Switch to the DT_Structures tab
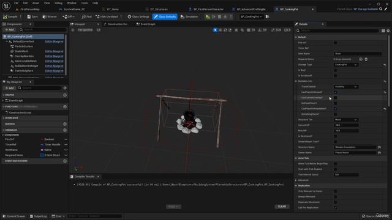 tap(157, 9)
